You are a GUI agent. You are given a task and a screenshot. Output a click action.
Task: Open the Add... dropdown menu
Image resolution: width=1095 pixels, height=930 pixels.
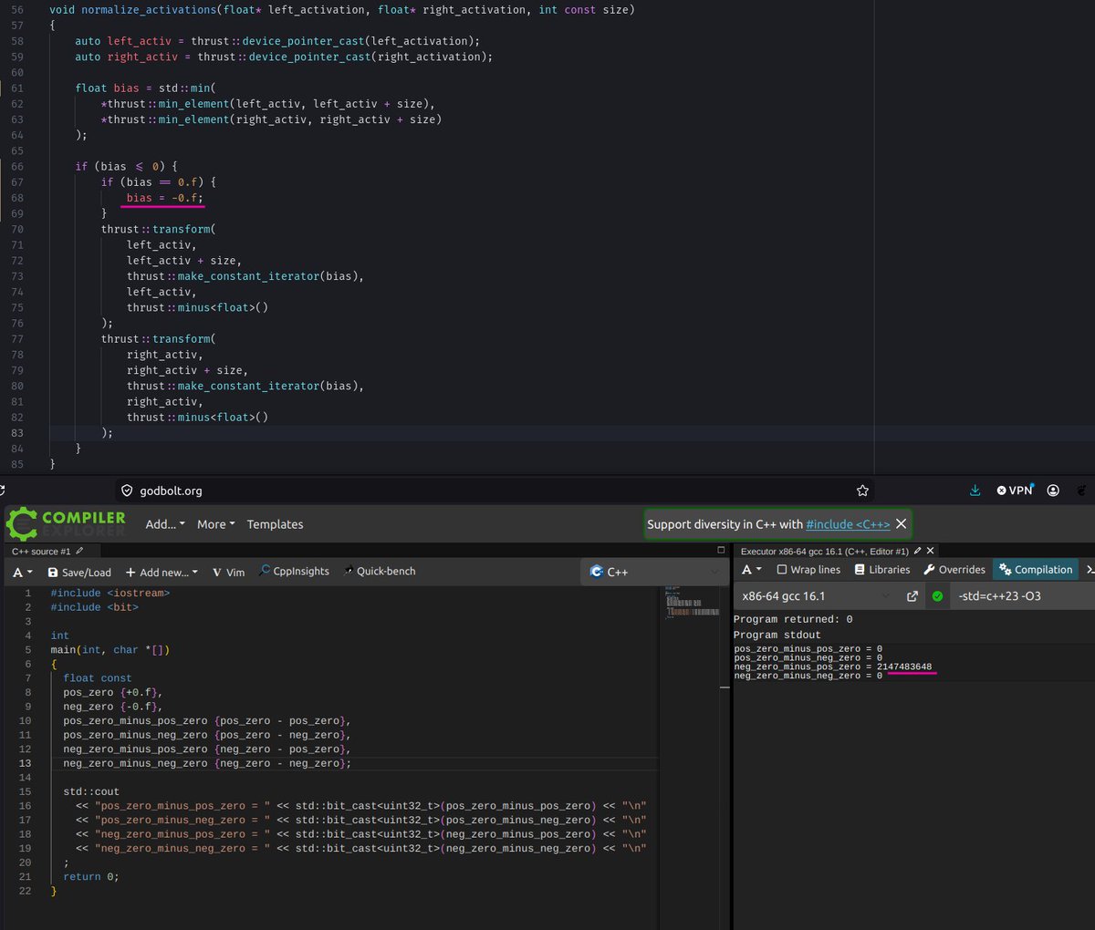[165, 524]
